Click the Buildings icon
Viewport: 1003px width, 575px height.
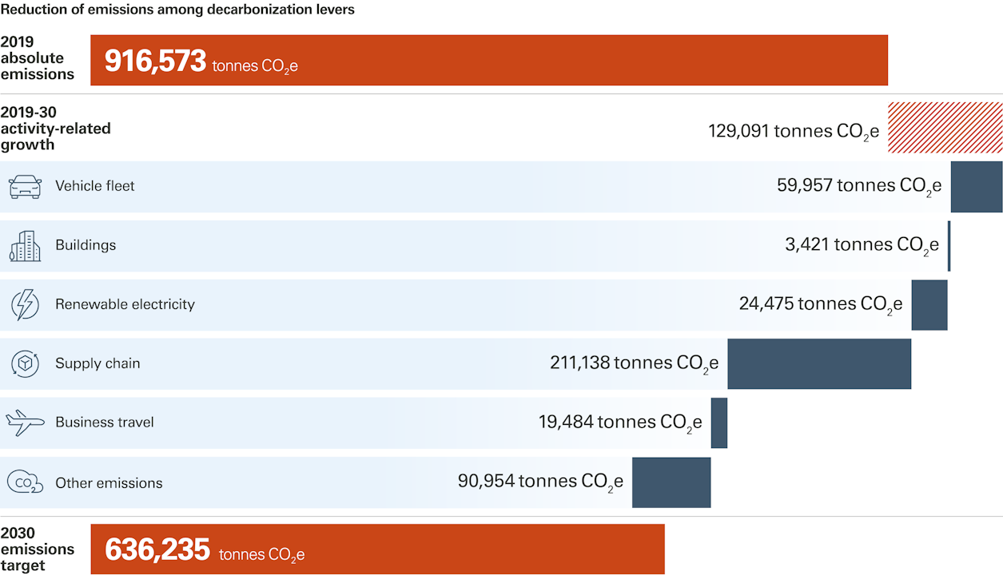click(x=25, y=245)
